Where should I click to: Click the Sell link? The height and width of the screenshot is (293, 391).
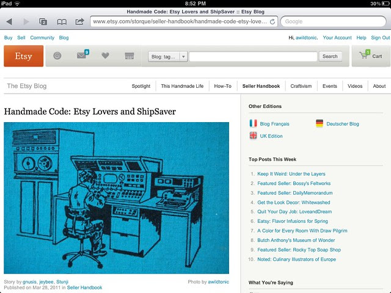pos(21,38)
